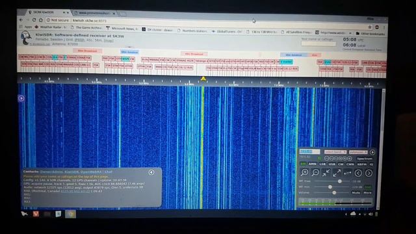The image size is (416, 234).
Task: Adjust the Volume slider handle
Action: point(334,192)
